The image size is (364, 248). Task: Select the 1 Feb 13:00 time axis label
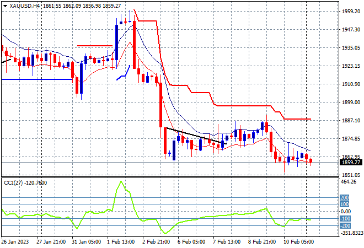click(121, 242)
